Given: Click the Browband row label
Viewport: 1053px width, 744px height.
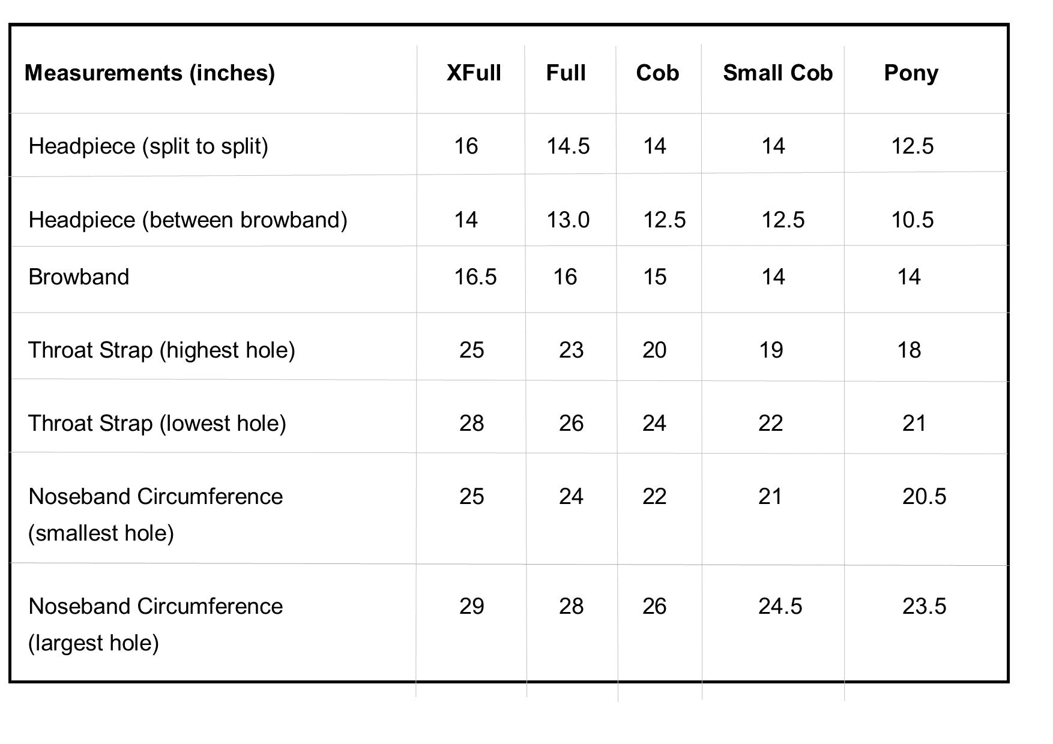Looking at the screenshot, I should [79, 277].
